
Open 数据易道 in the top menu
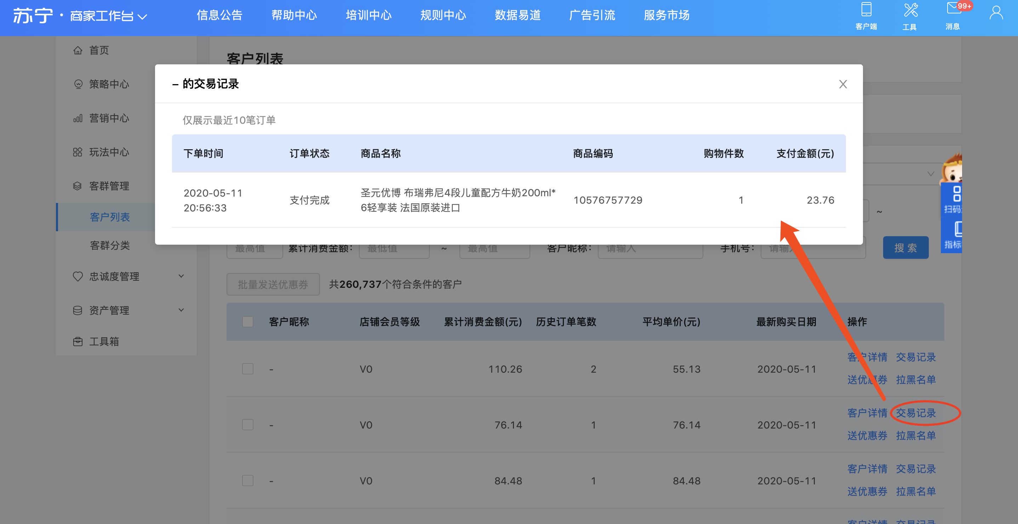coord(517,16)
